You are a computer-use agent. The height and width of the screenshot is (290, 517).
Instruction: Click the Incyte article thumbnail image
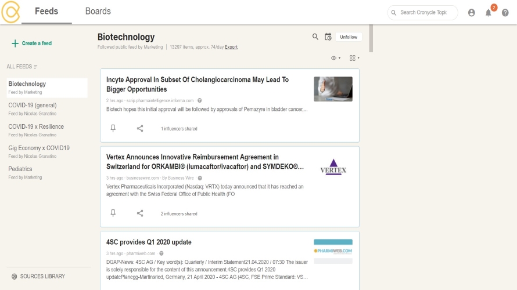(x=333, y=89)
